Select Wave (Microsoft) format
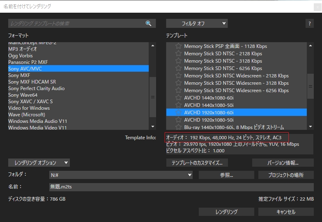 pyautogui.click(x=78, y=115)
